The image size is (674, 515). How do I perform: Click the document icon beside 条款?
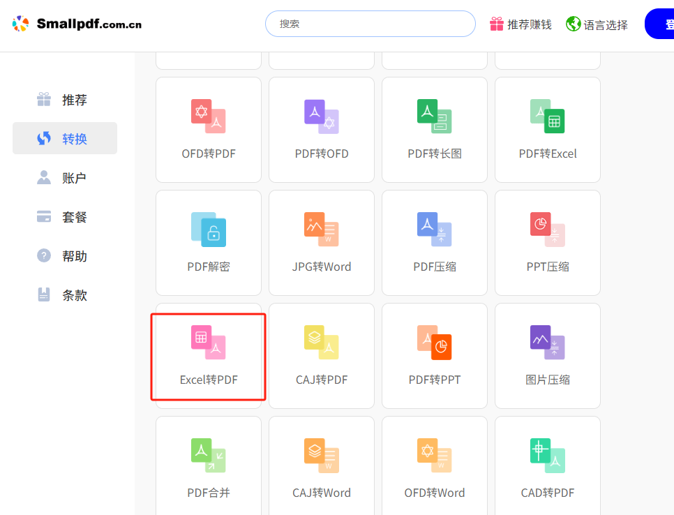(44, 294)
